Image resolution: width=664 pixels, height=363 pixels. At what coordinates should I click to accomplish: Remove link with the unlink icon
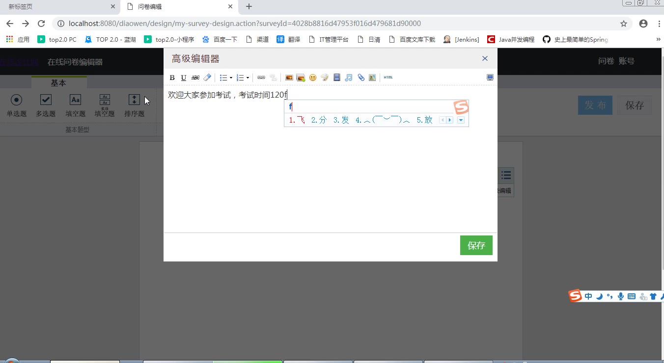coord(273,78)
